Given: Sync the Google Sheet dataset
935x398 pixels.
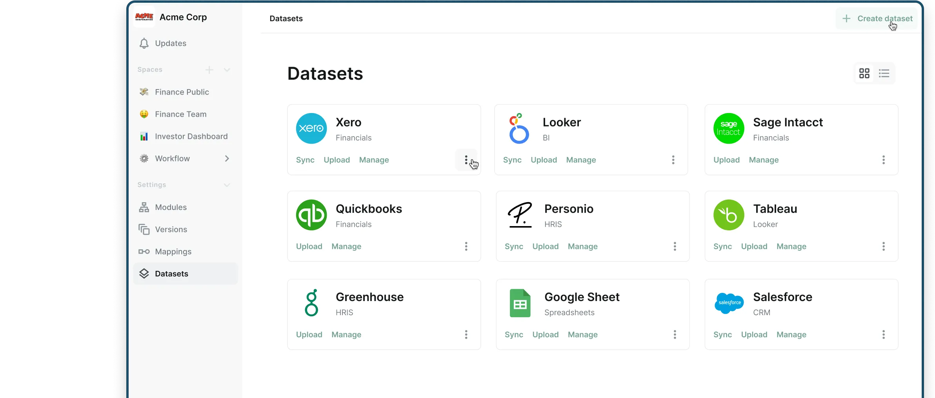Looking at the screenshot, I should tap(514, 335).
